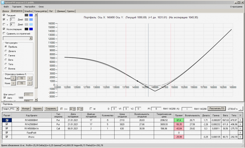Image resolution: width=245 pixels, height=148 pixels.
Task: Delete the RI145000BA1A row with its X icon
Action: (240, 128)
